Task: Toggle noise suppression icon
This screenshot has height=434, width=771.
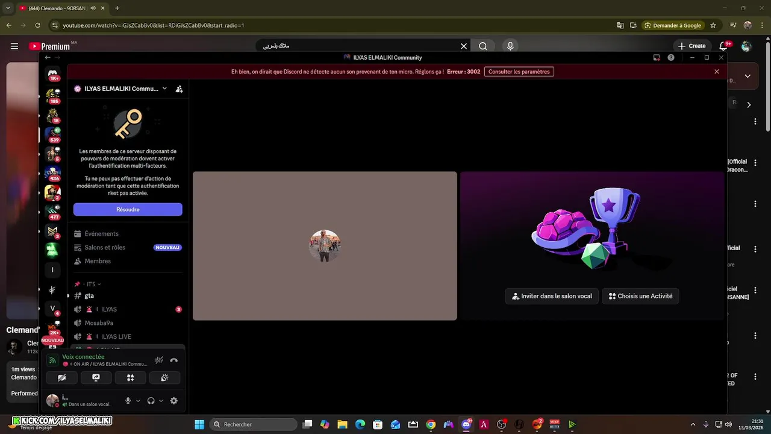Action: pyautogui.click(x=159, y=360)
